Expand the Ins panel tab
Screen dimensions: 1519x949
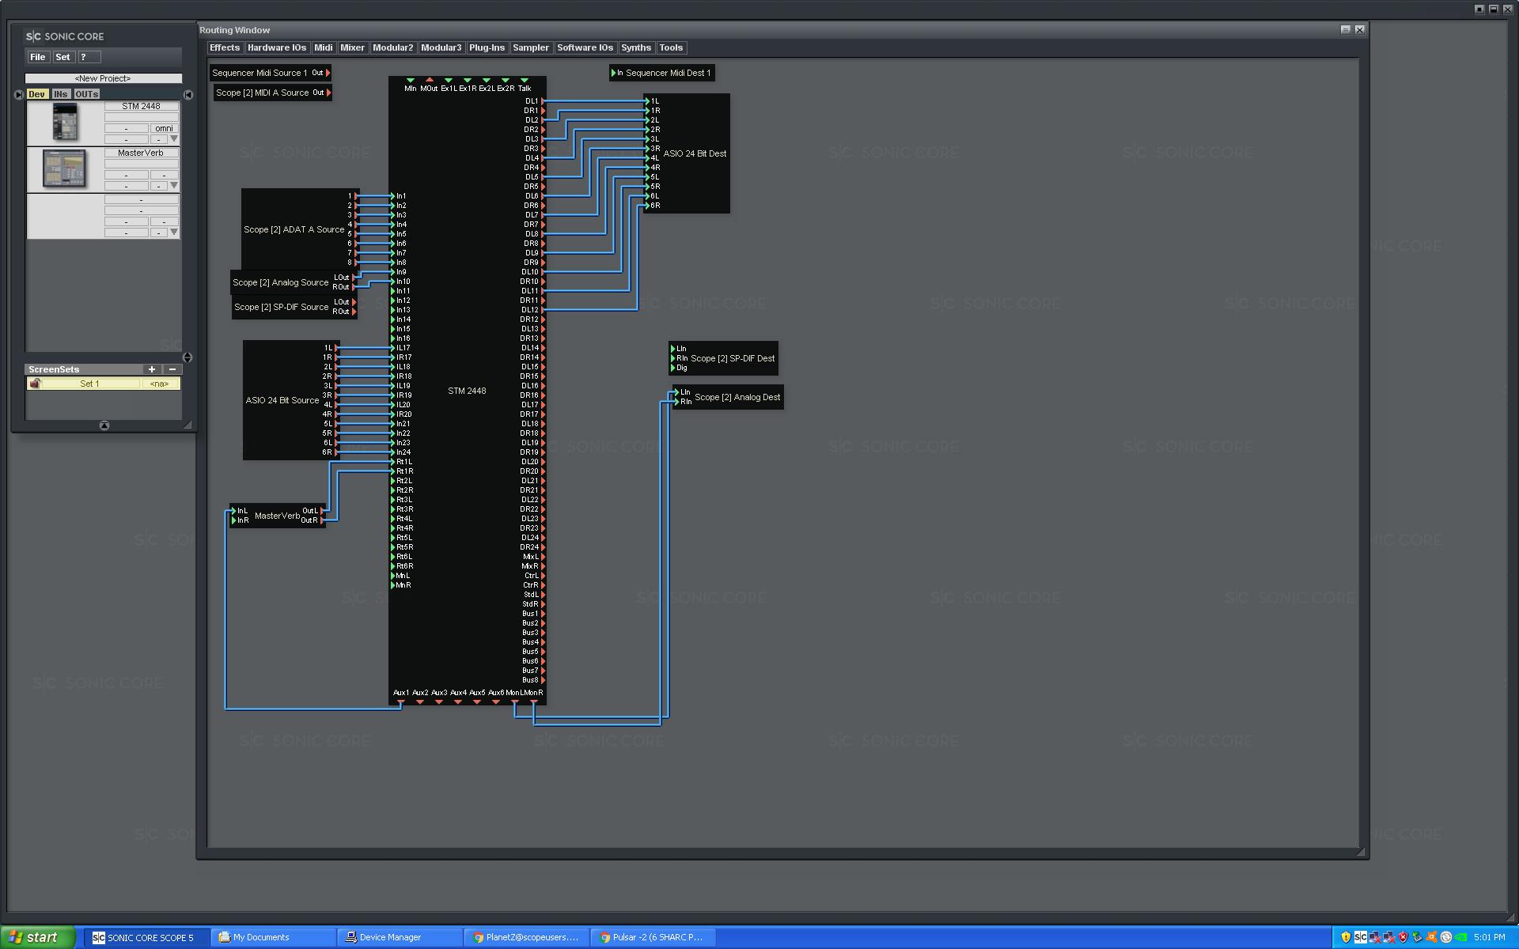[59, 93]
